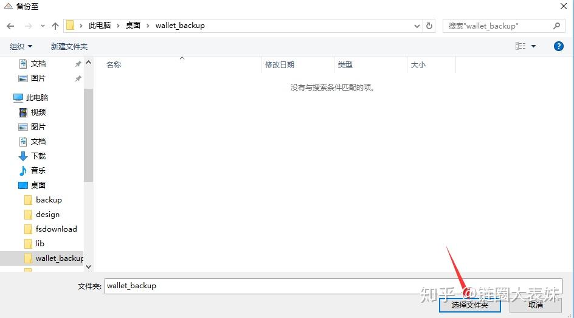Viewport: 574px width, 318px height.
Task: Refresh the current folder view
Action: [x=429, y=26]
